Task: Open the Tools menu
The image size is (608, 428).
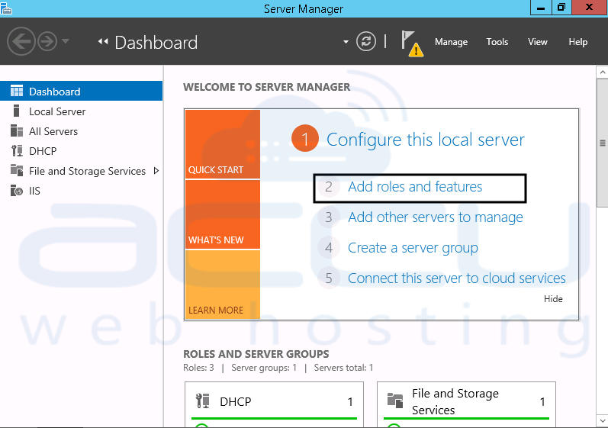Action: pyautogui.click(x=497, y=42)
